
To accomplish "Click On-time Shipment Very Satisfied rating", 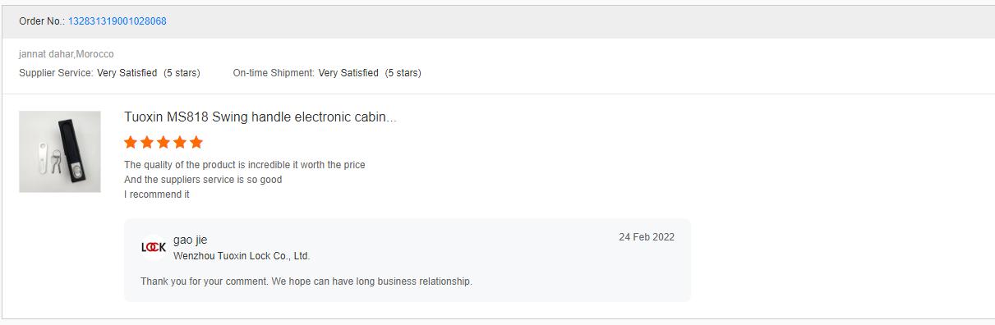I will 327,73.
